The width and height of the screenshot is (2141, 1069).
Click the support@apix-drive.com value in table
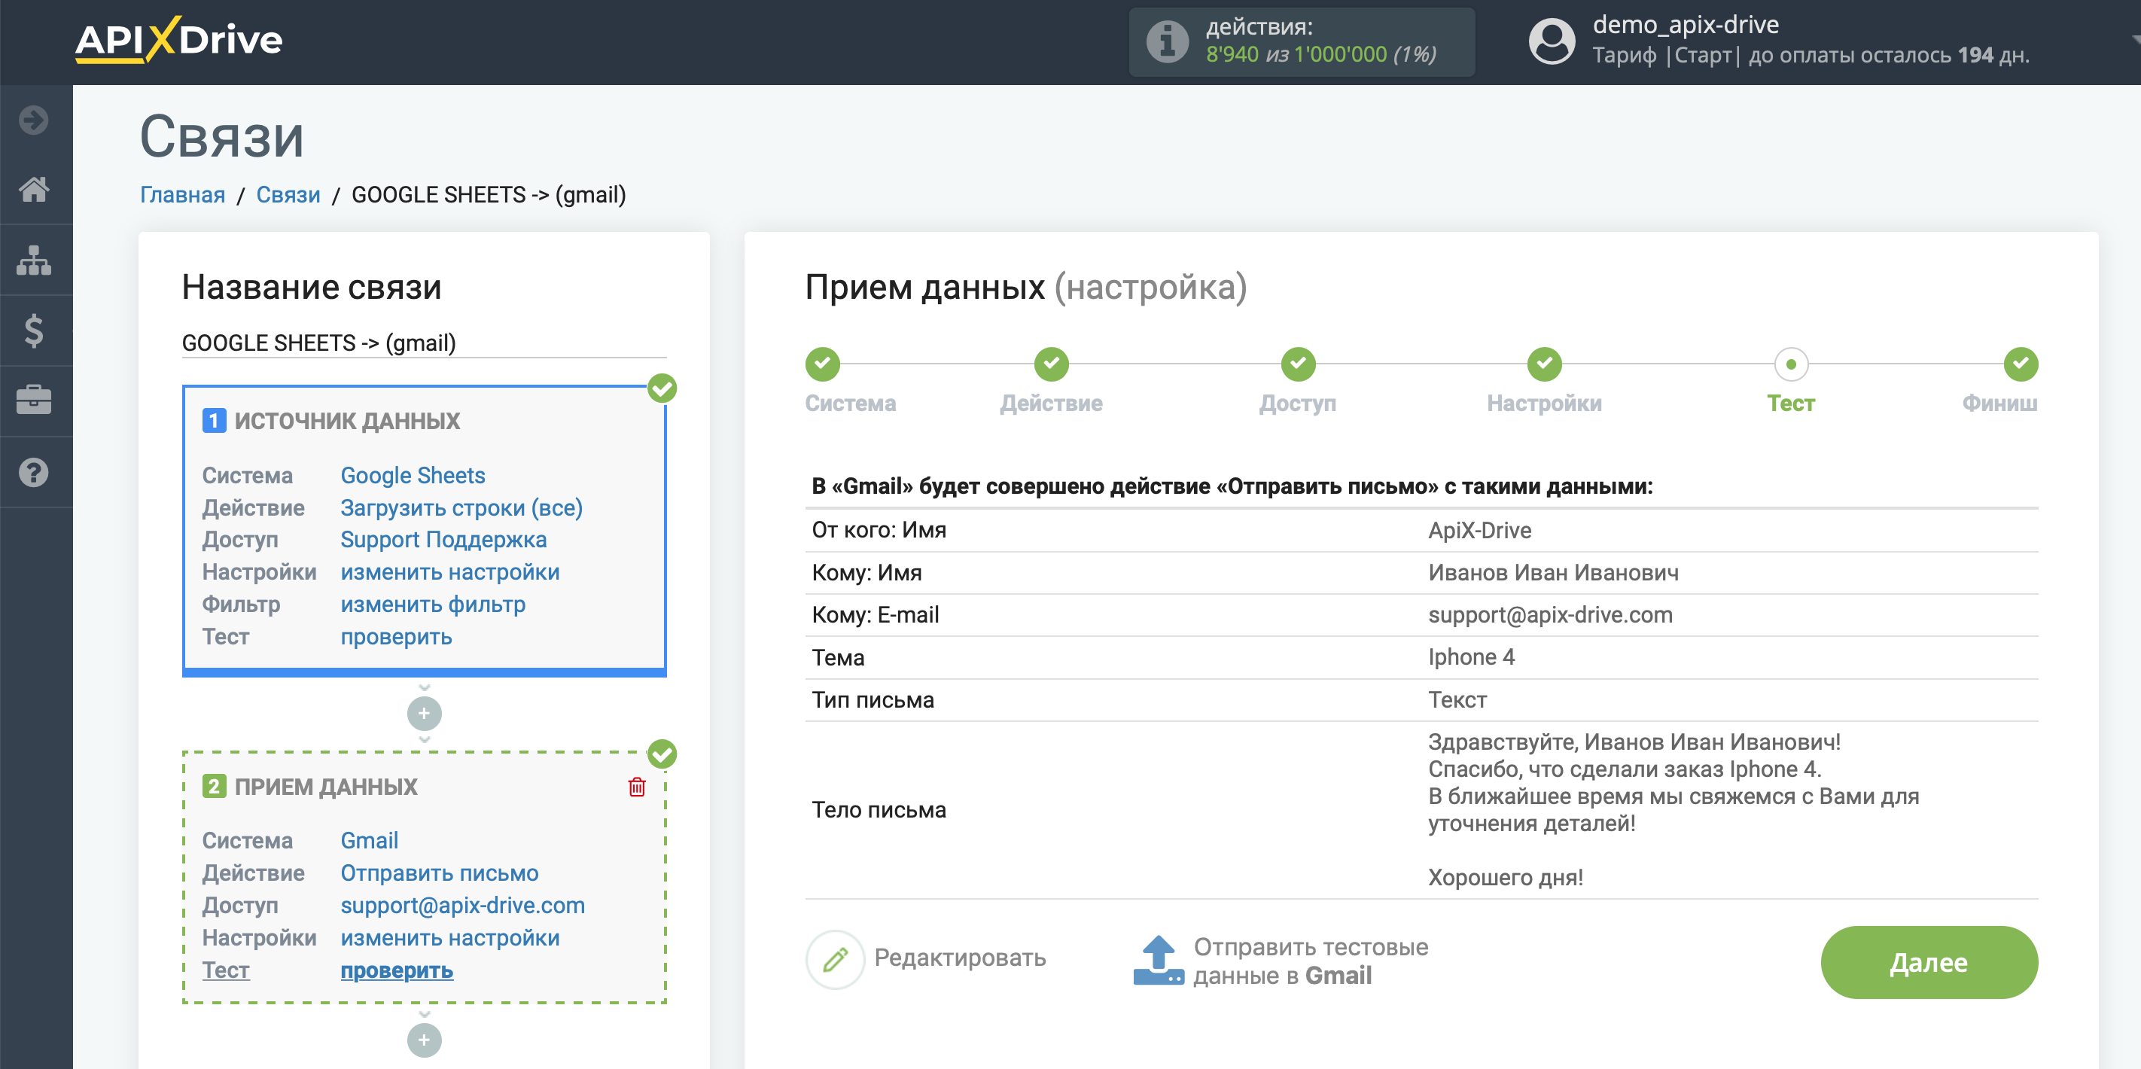pyautogui.click(x=1549, y=615)
